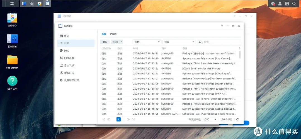This screenshot has width=301, height=139.
Task: Click the notifications chat bubble icon
Action: tap(273, 4)
